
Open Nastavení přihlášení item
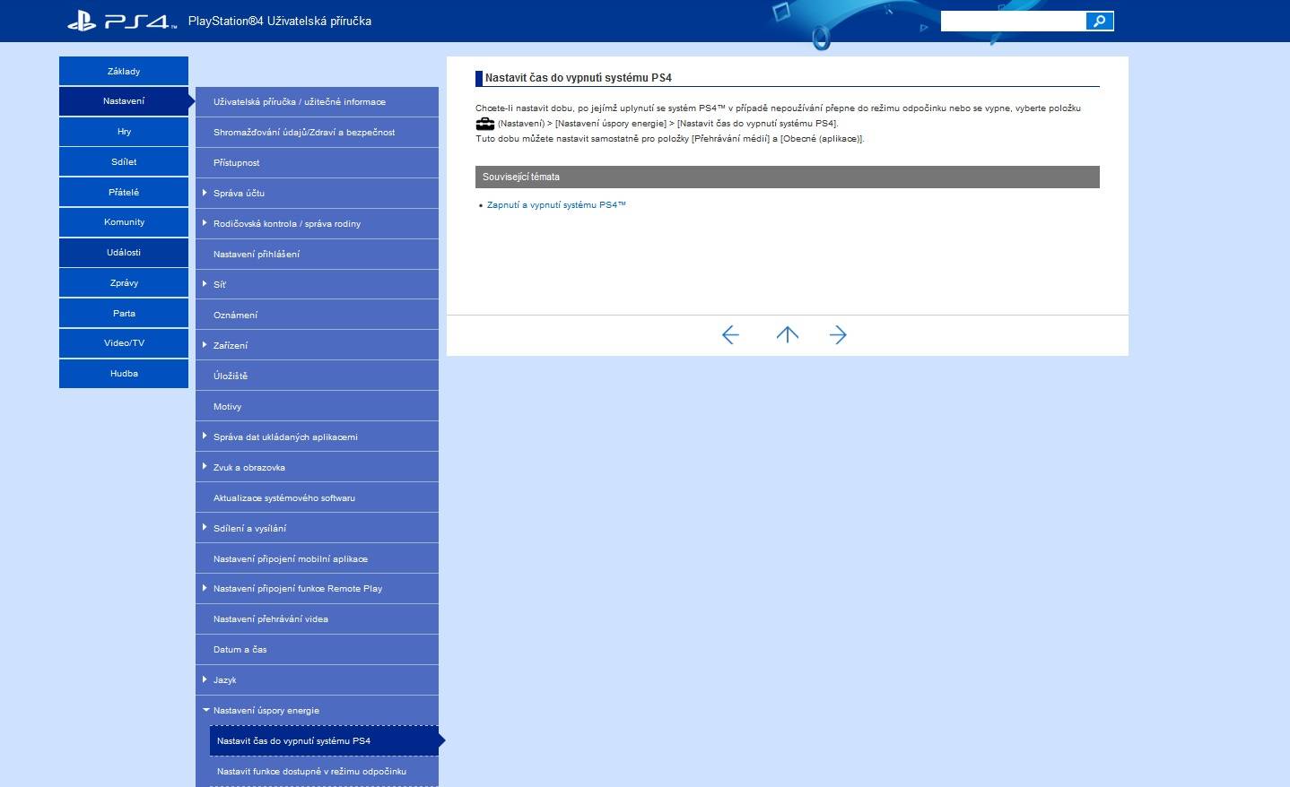click(317, 255)
